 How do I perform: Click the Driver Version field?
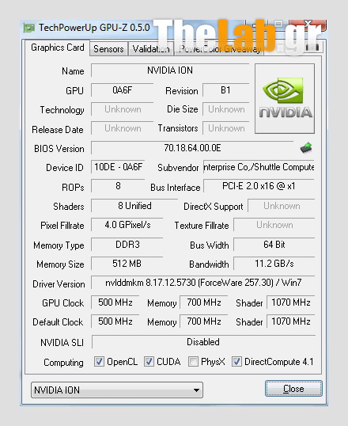[203, 283]
